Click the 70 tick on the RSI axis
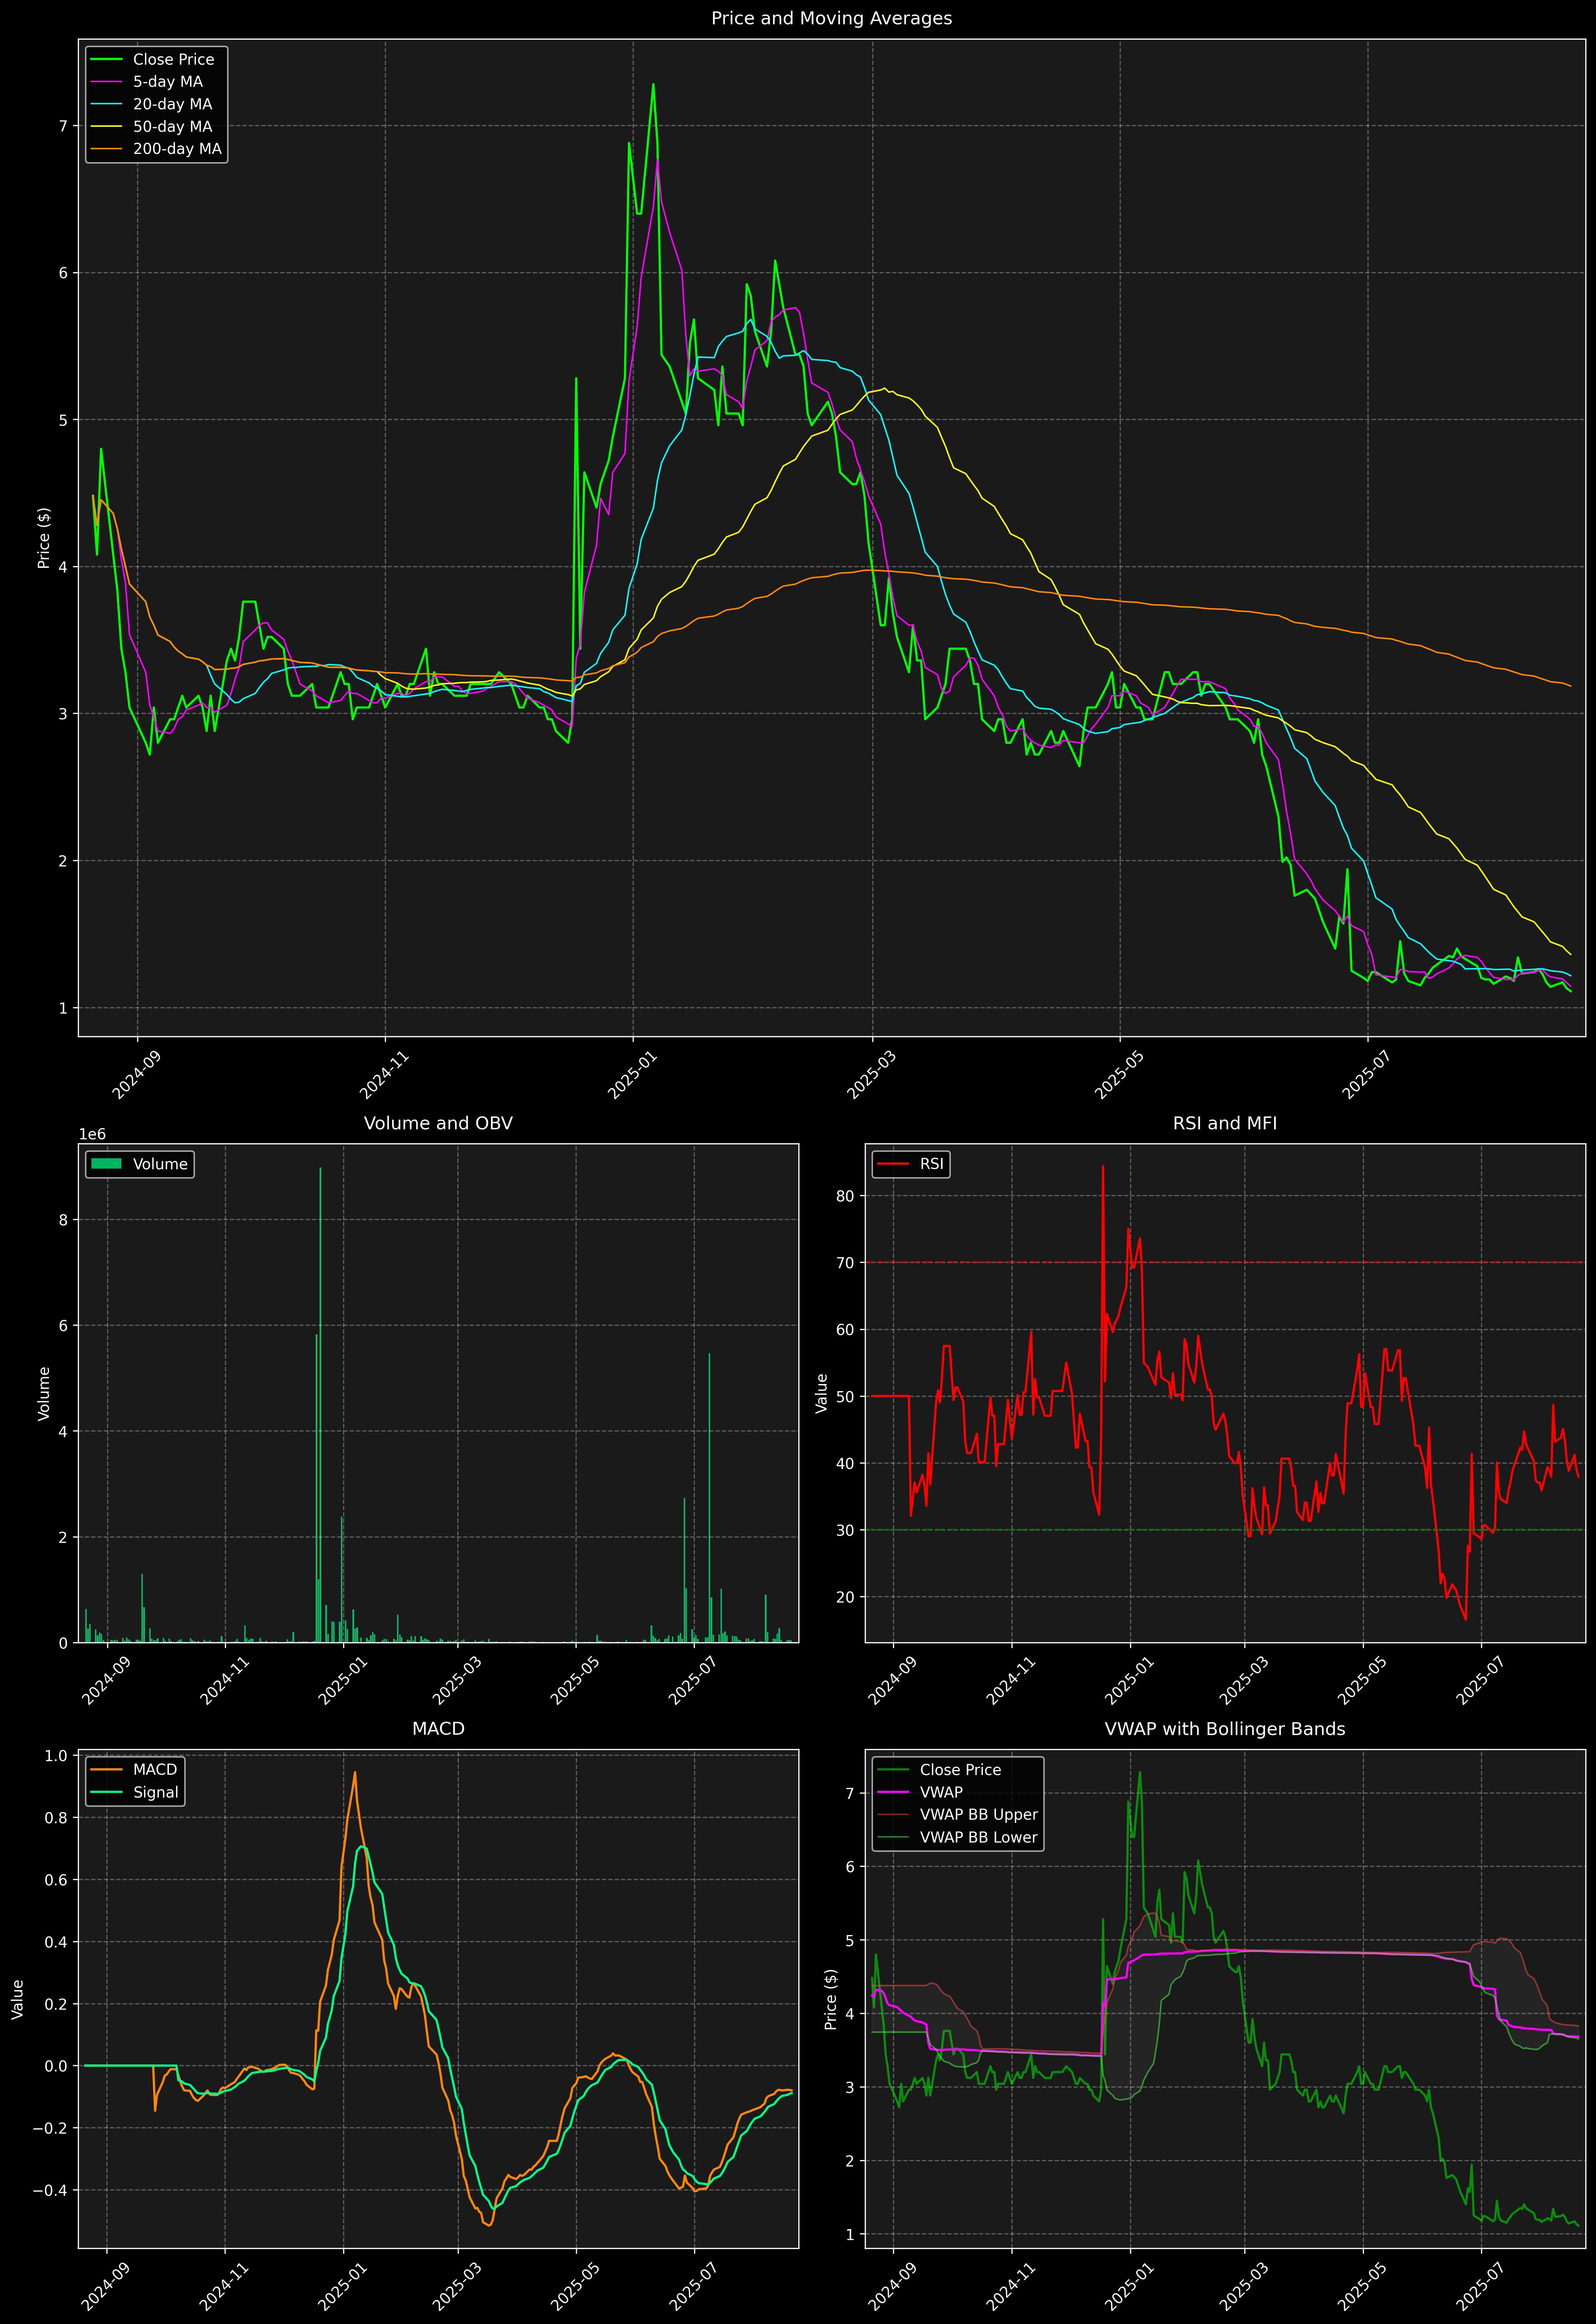1596x2324 pixels. coord(845,1263)
